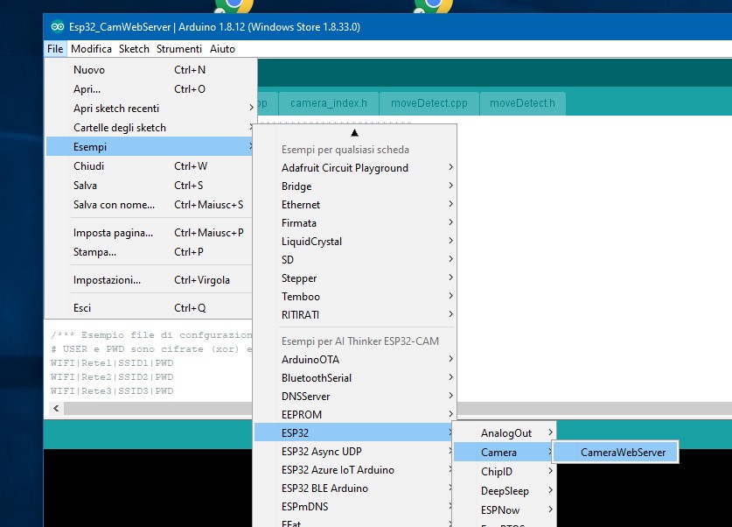Viewport: 732px width, 527px height.
Task: Click the right Chrome icon on the desktop
Action: point(433,5)
